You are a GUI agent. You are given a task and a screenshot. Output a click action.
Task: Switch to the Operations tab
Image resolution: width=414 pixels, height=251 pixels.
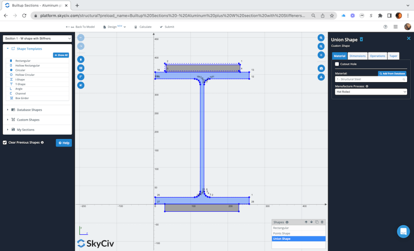click(377, 56)
